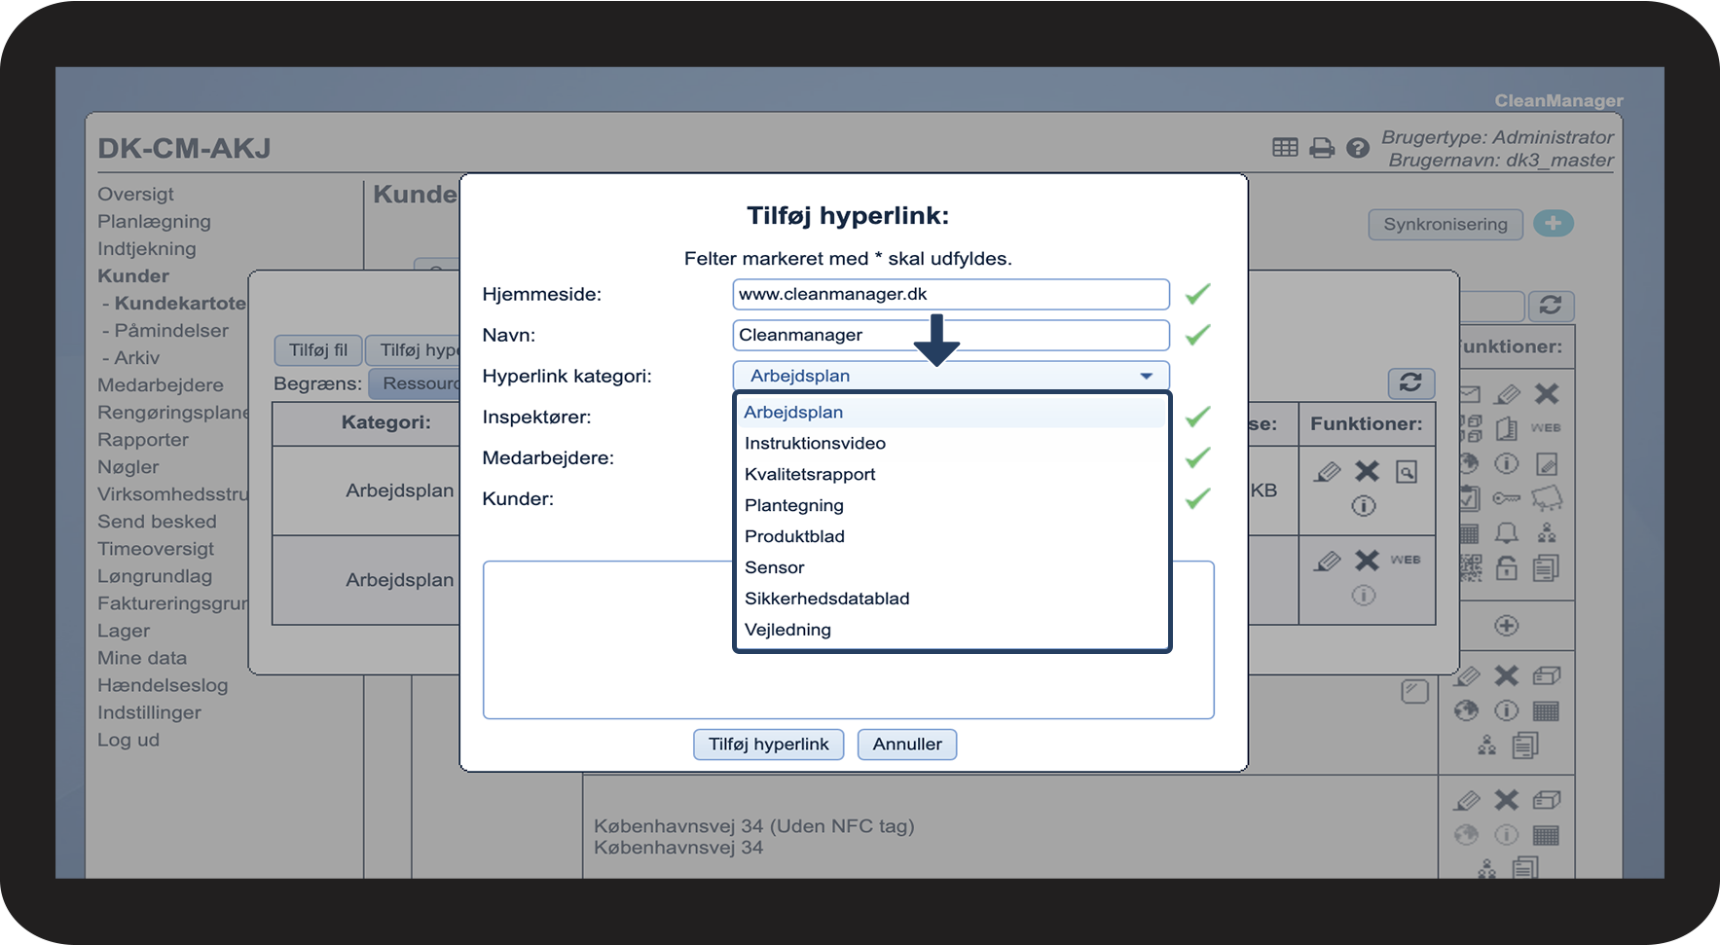The width and height of the screenshot is (1720, 945).
Task: Pick Sikkerhedsdatablad in the category list
Action: tap(951, 599)
